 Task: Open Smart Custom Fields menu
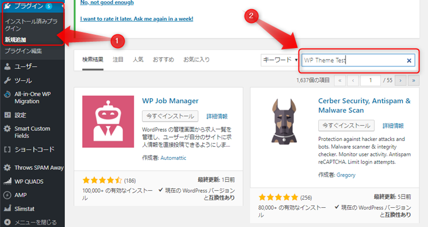pos(32,132)
